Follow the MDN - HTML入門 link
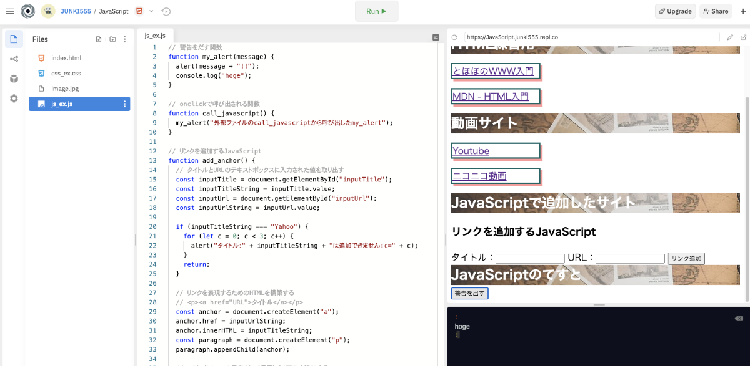Screen dimensions: 750x366 pos(491,97)
